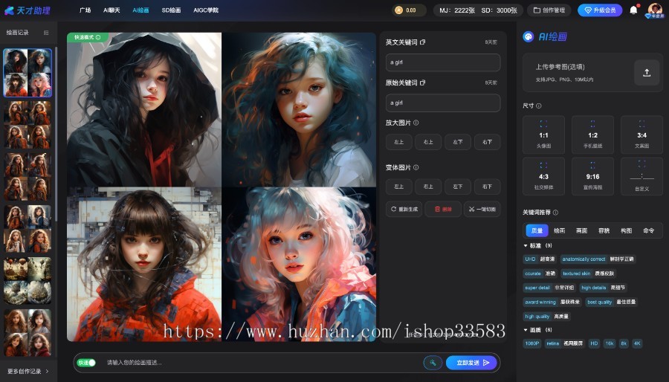Add the award winning keyword tag
The image size is (669, 382).
tap(552, 302)
